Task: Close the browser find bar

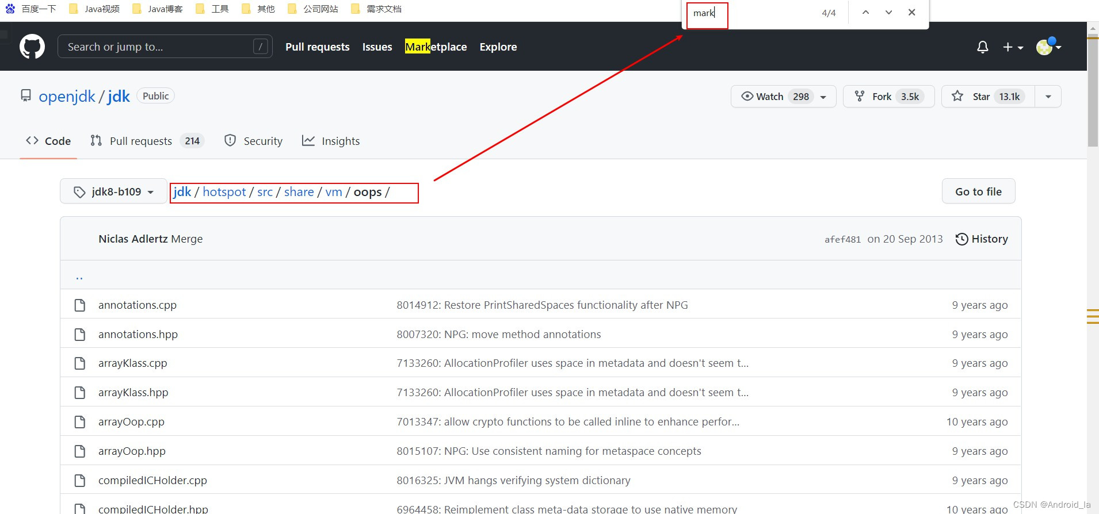Action: [911, 13]
